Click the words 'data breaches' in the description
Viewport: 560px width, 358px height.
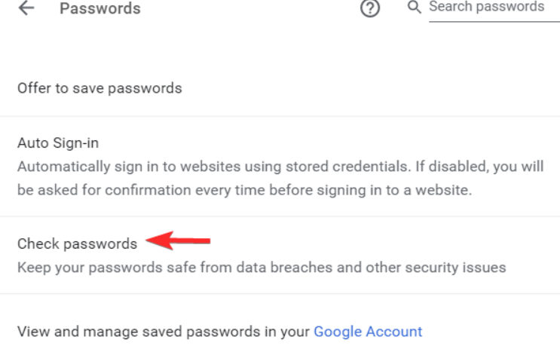(284, 268)
